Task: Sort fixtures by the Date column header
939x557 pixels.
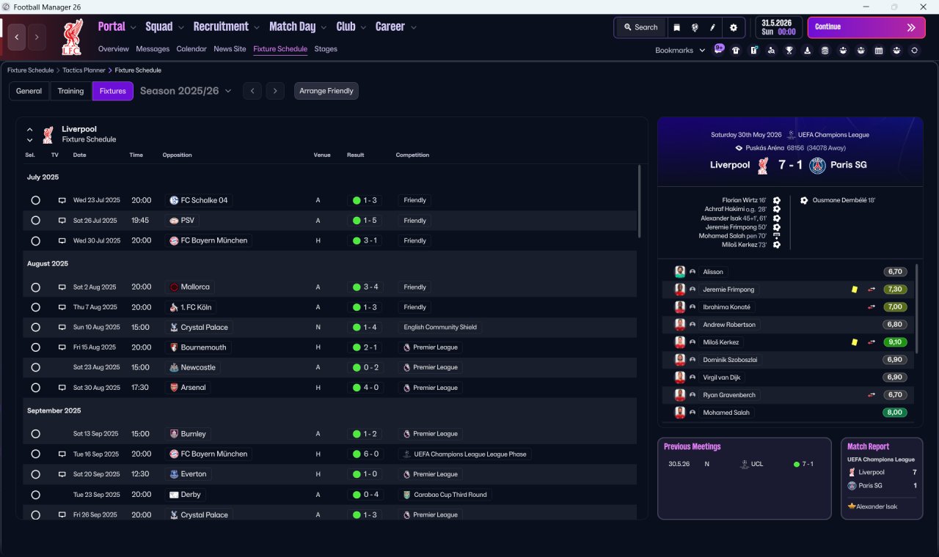Action: coord(79,155)
